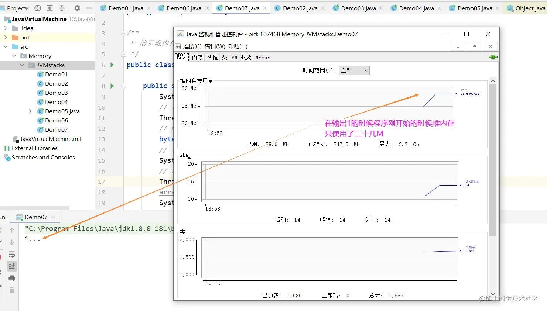
Task: Open the 线程 tab in JConsole
Action: (212, 57)
